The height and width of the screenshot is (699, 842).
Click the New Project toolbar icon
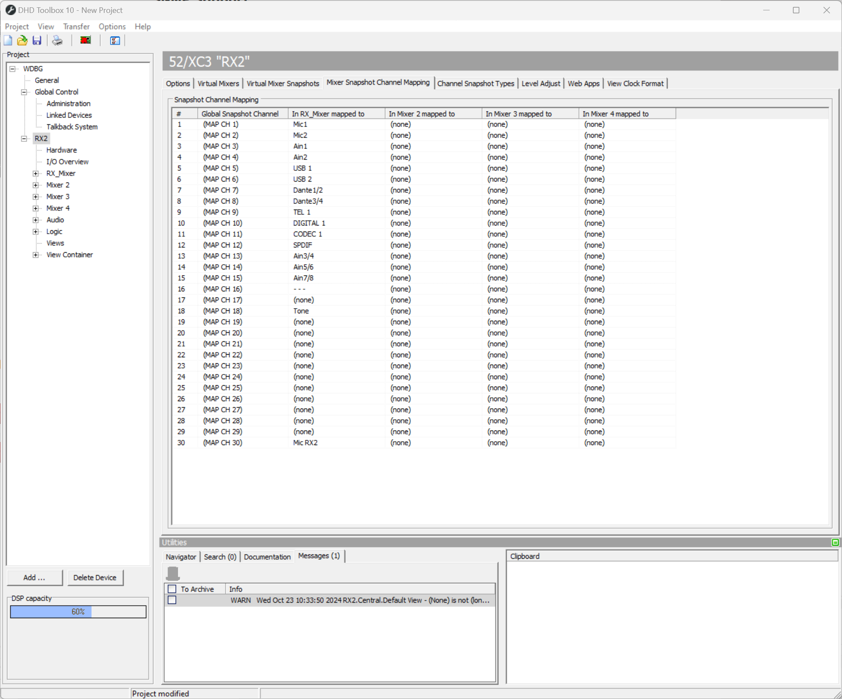click(8, 40)
